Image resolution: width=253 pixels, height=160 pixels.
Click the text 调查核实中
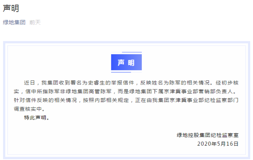tap(28, 109)
